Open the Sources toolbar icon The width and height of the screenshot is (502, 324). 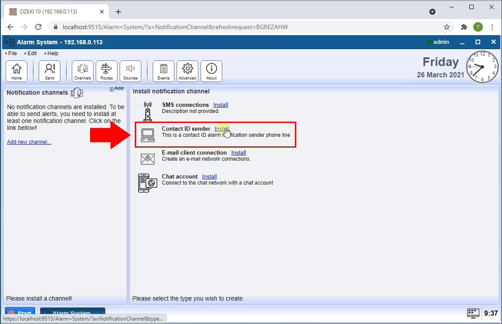coord(131,71)
